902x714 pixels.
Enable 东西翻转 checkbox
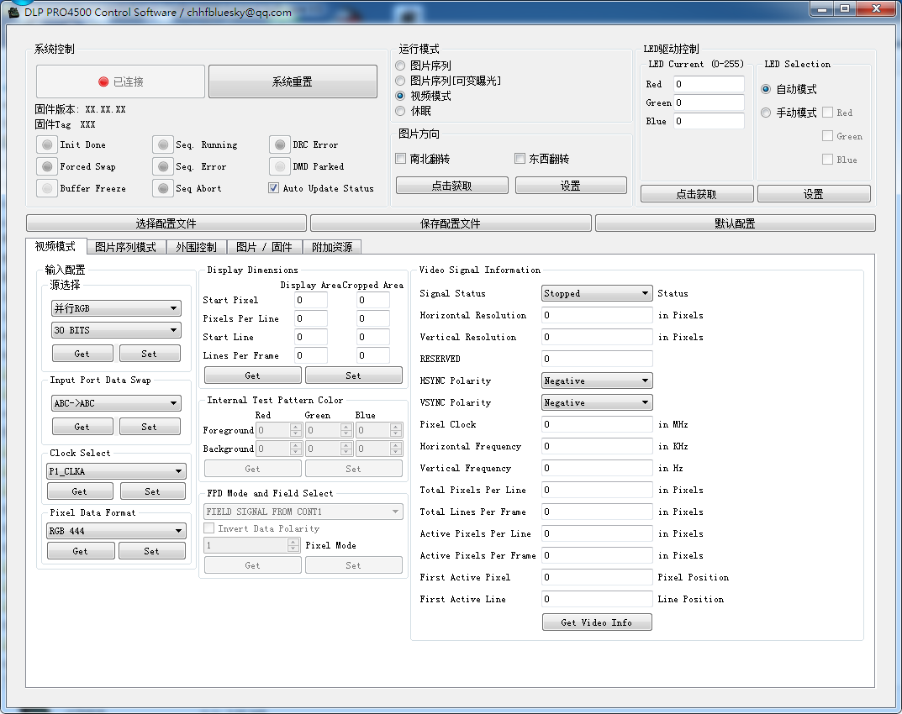point(520,159)
